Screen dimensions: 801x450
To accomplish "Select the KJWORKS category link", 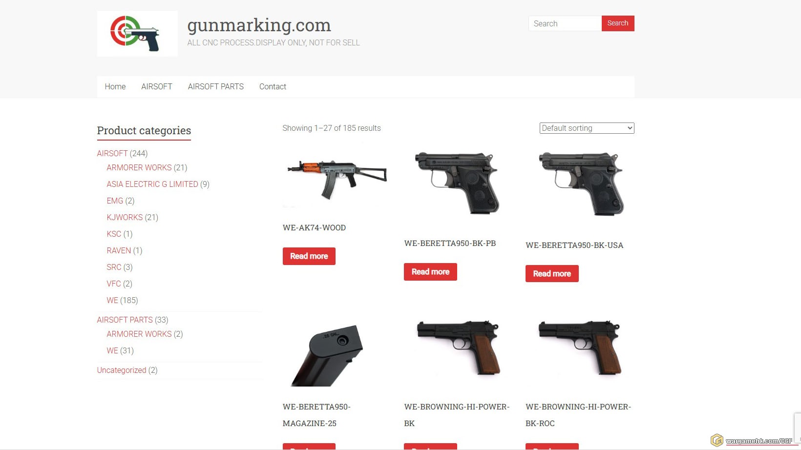I will tap(125, 217).
